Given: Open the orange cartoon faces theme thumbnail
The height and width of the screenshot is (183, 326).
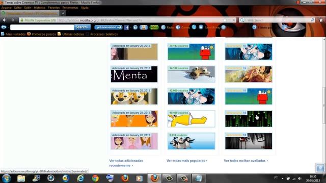Looking at the screenshot, I should [134, 118].
